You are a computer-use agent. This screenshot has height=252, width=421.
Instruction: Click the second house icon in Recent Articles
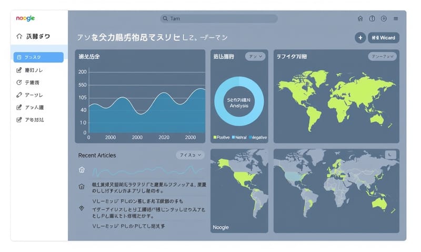click(82, 187)
